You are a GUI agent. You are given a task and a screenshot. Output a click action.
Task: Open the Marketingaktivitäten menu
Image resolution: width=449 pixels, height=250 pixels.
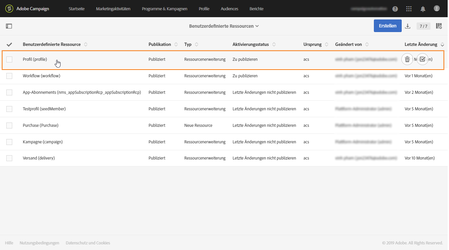tap(113, 9)
